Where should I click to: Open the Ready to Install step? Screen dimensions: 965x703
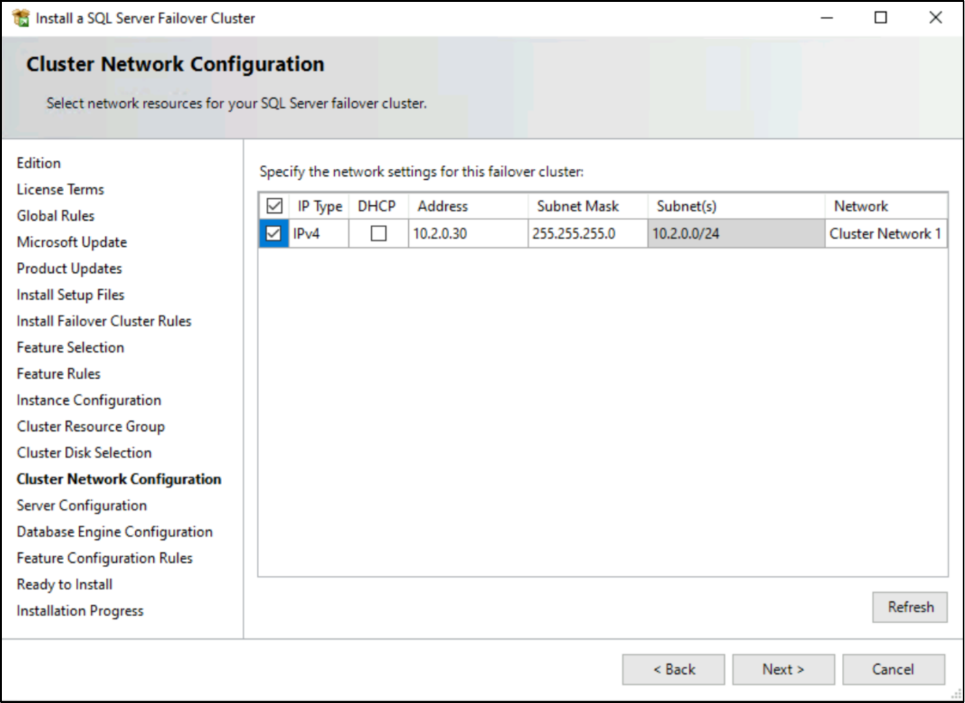click(65, 584)
